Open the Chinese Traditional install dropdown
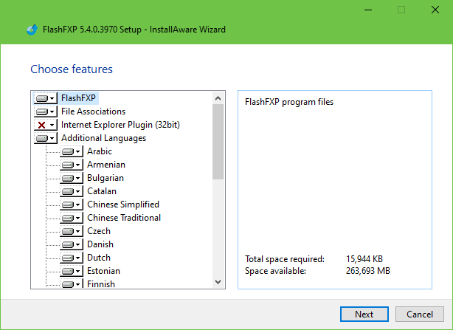This screenshot has width=453, height=330. tap(72, 218)
